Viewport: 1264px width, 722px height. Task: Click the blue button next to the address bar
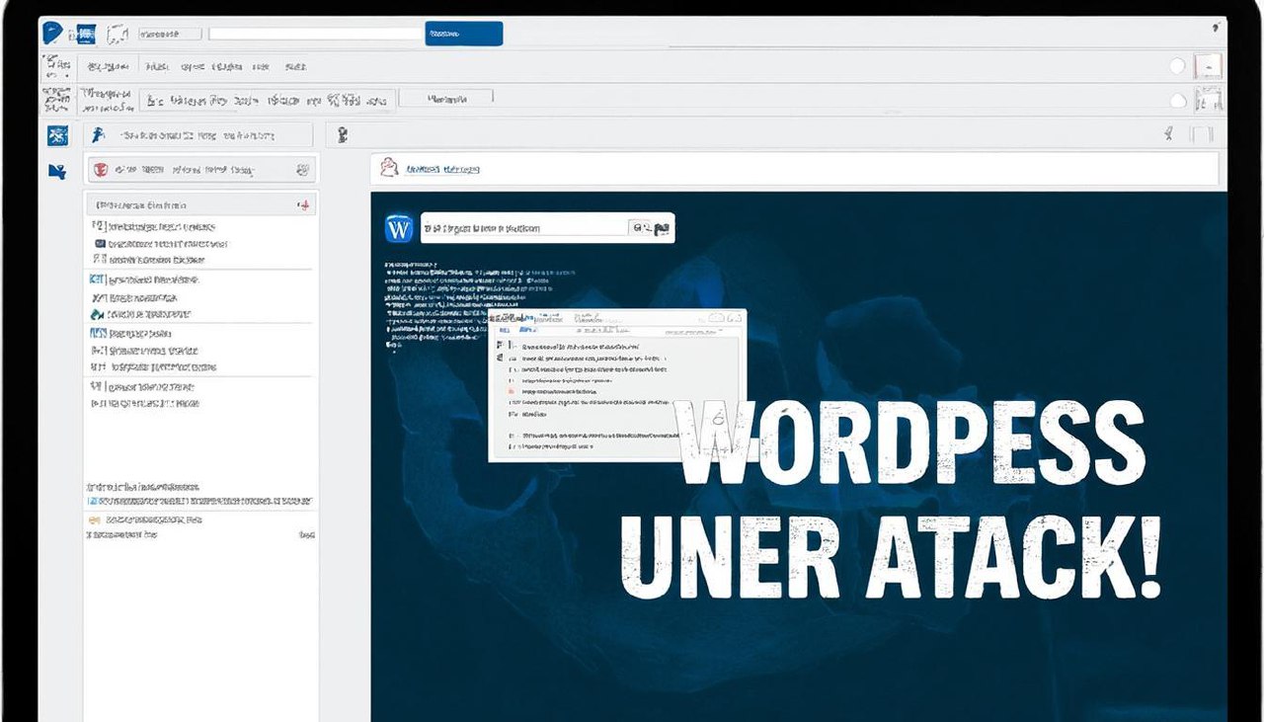(x=463, y=34)
